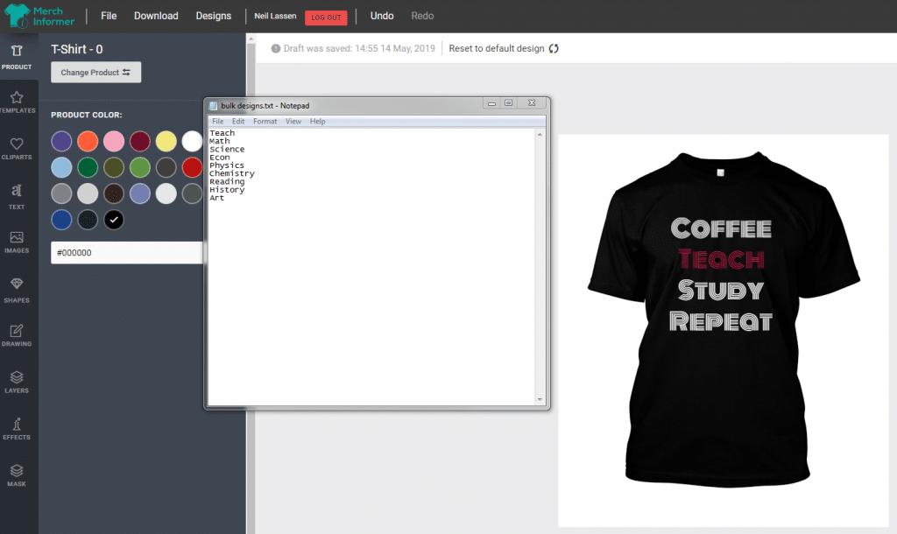
Task: Click the word "History" in Notepad
Action: [x=227, y=190]
